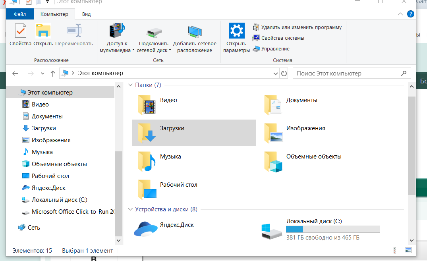The height and width of the screenshot is (261, 427).
Task: Open the Help question mark button
Action: tap(410, 14)
